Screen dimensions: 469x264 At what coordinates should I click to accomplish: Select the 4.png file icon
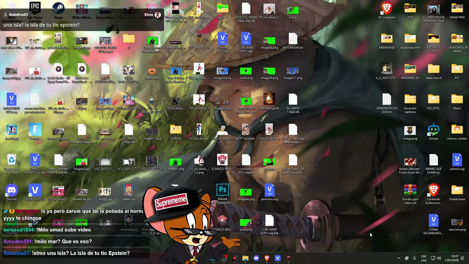coord(293,11)
